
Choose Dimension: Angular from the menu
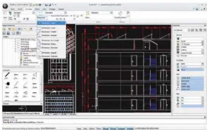(51, 35)
